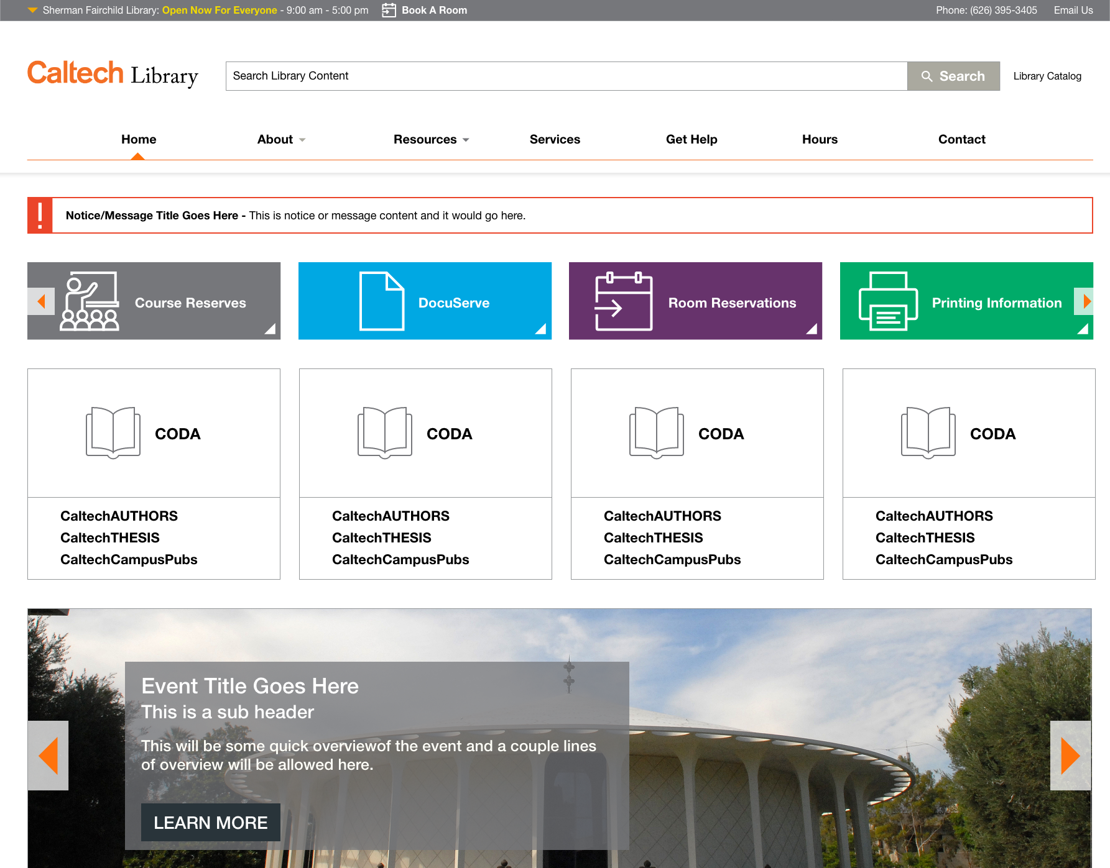Open CaltechAUTHORS in the second card

[x=391, y=516]
